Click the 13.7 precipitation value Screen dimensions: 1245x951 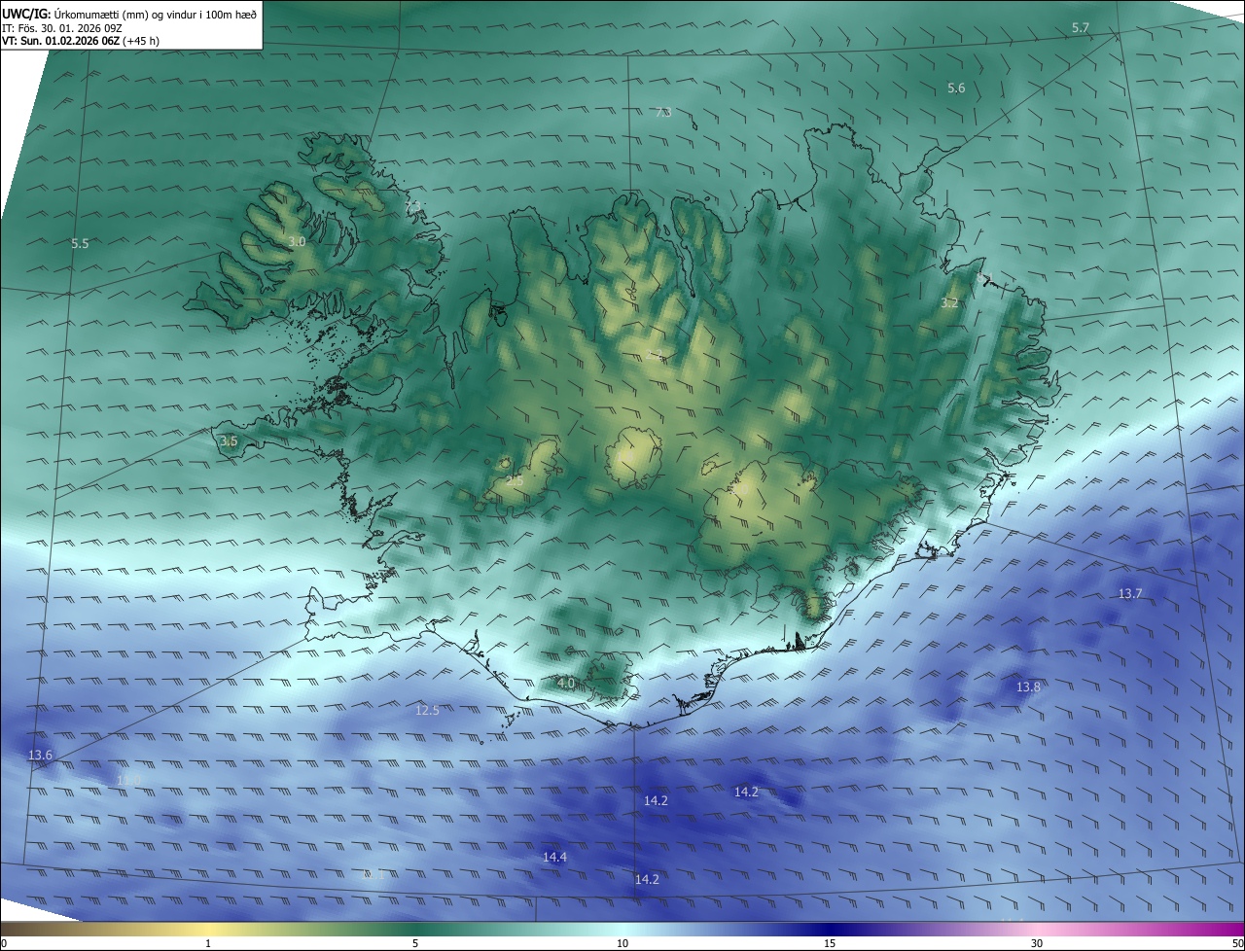point(1129,593)
